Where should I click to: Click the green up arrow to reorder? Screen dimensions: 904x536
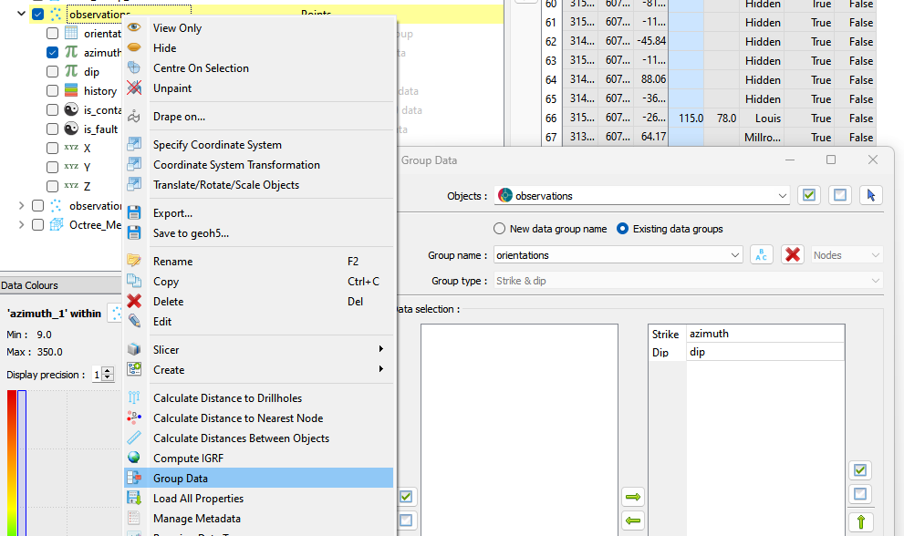(859, 522)
